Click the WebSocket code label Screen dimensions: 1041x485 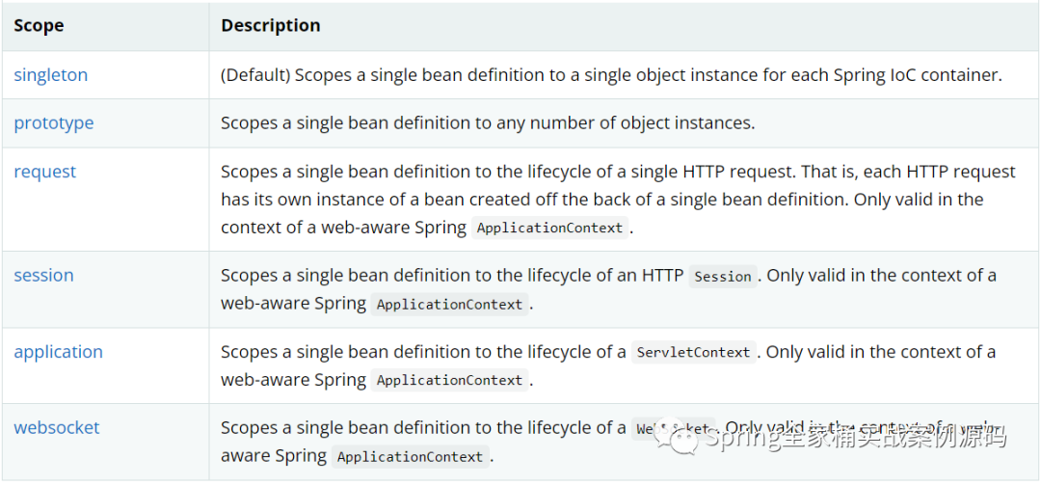click(674, 429)
